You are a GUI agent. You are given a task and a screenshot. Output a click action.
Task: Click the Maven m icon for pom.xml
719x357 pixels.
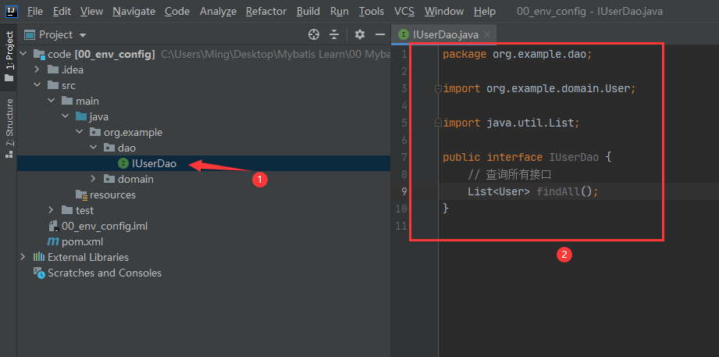(53, 242)
